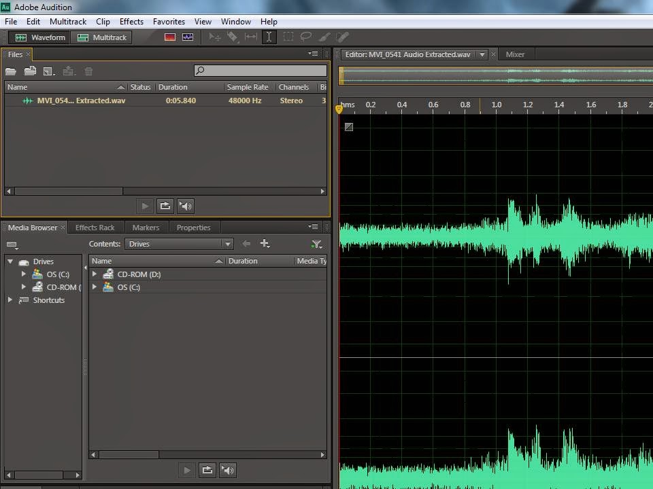Switch the editor to Multitrack view

pyautogui.click(x=101, y=37)
